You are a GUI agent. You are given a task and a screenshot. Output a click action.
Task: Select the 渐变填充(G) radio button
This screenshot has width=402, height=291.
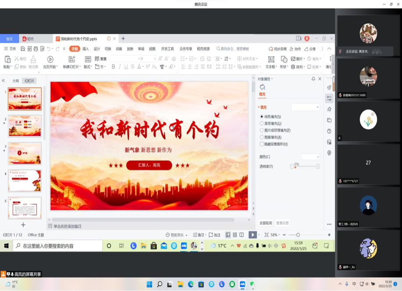[262, 123]
